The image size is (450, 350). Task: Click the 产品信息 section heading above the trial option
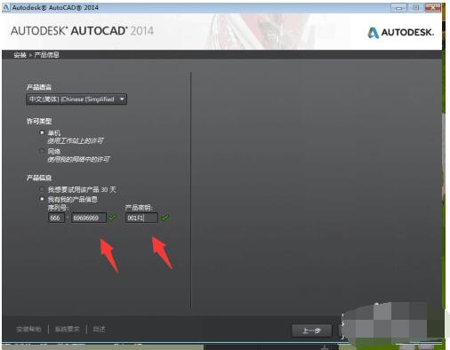pyautogui.click(x=39, y=178)
